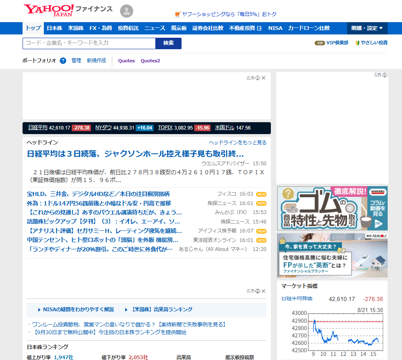This screenshot has height=360, width=402.
Task: Open the 明細・設定 dropdown
Action: click(x=367, y=28)
